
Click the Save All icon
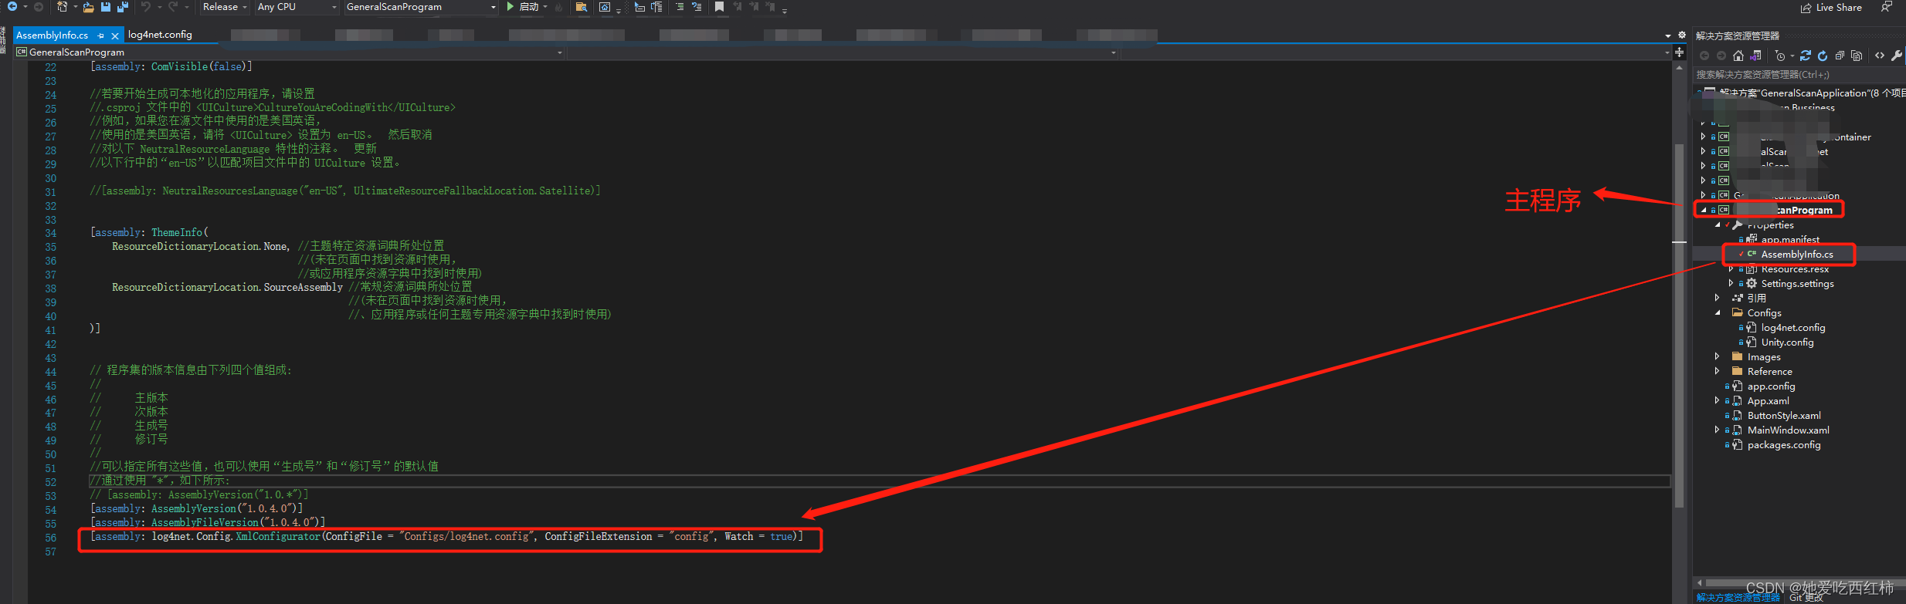[x=122, y=7]
